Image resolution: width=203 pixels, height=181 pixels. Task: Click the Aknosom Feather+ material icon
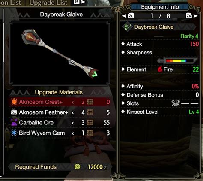pos(14,112)
